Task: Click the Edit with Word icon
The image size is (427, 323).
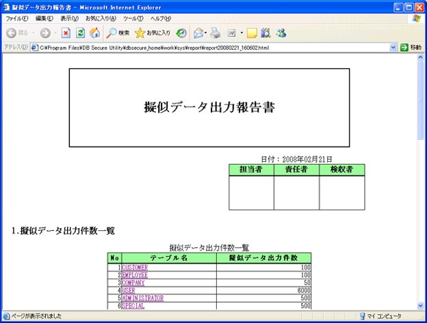Action: tap(231, 33)
